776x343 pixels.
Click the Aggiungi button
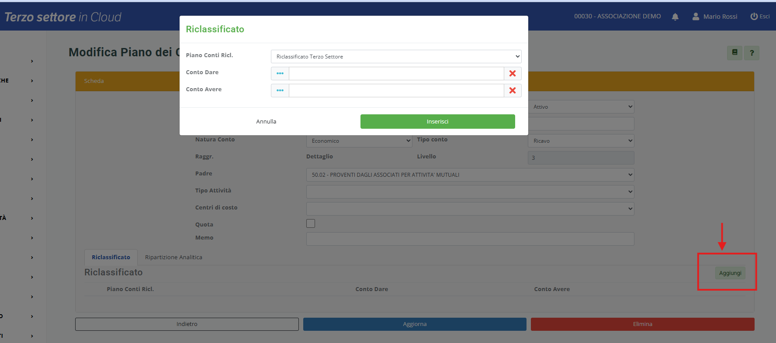[730, 273]
